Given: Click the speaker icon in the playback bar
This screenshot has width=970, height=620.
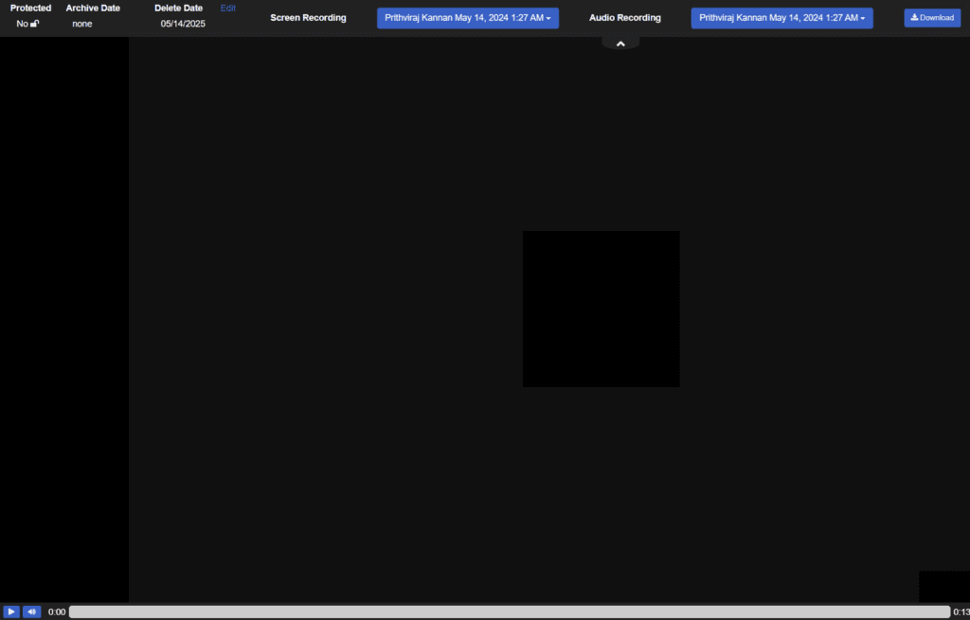Looking at the screenshot, I should coord(31,611).
